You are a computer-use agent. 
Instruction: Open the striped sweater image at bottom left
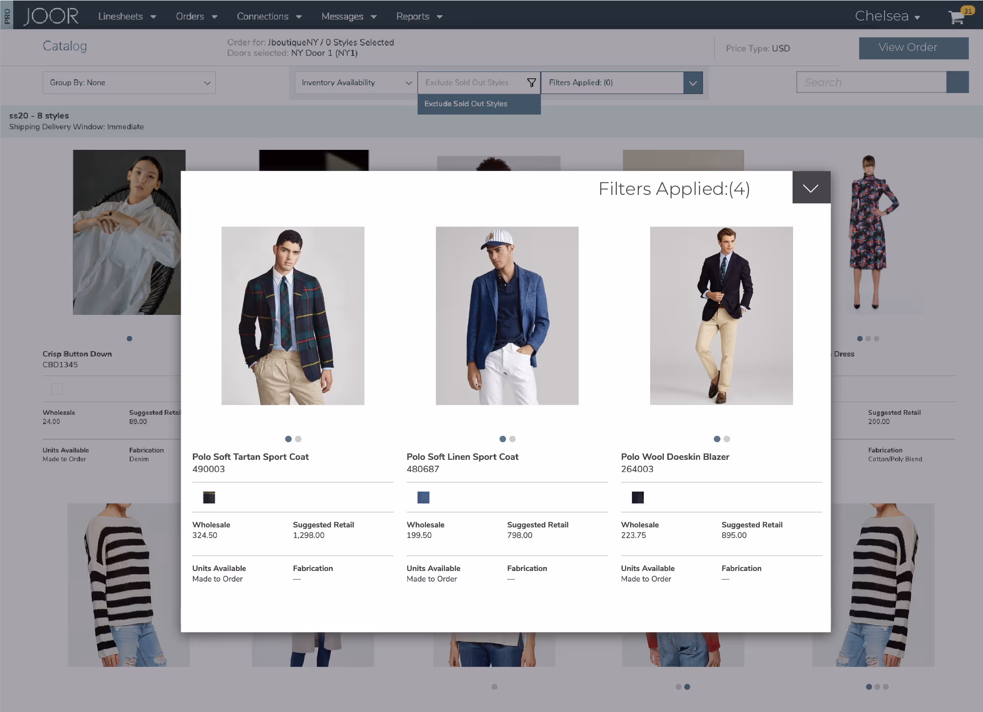coord(128,585)
